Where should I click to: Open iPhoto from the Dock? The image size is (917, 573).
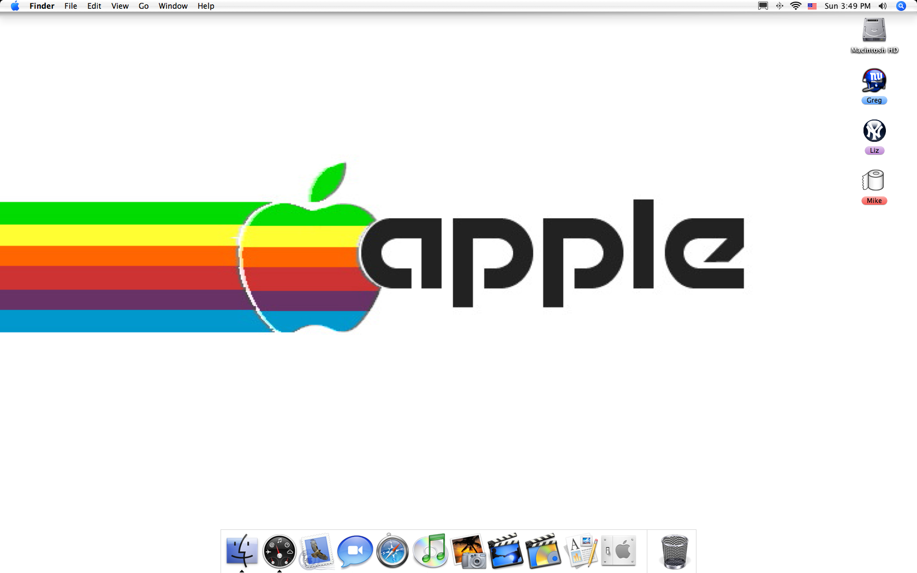tap(468, 551)
